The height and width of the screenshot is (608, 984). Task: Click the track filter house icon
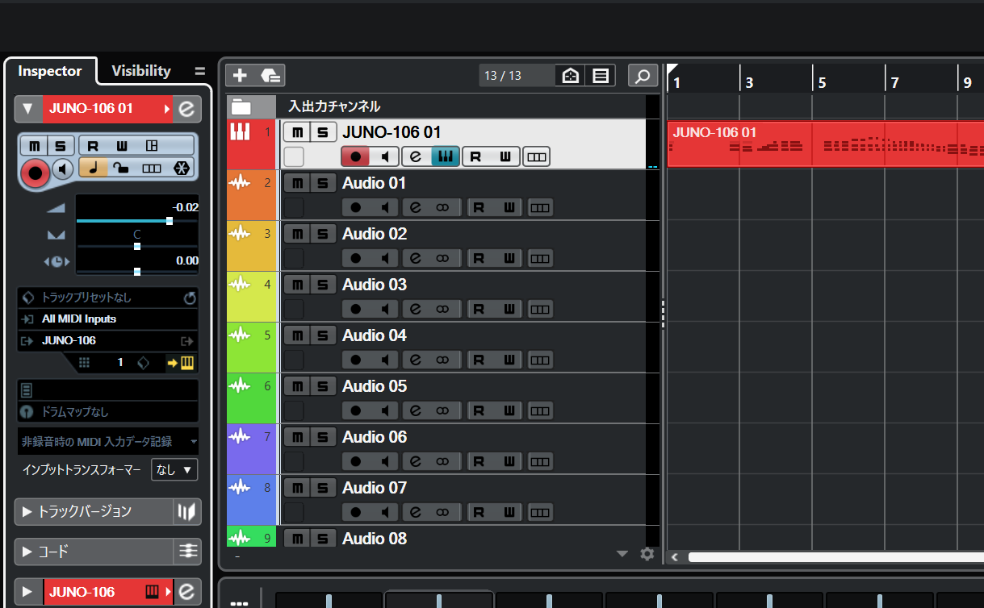(571, 76)
